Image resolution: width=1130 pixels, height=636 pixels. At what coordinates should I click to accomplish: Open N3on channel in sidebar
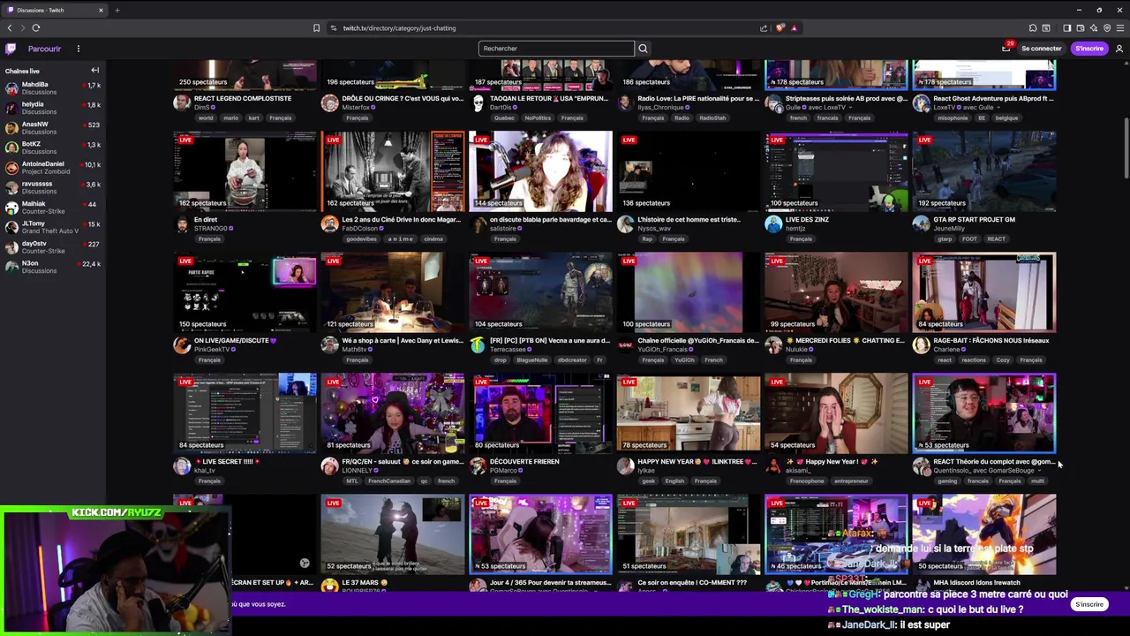pos(53,267)
